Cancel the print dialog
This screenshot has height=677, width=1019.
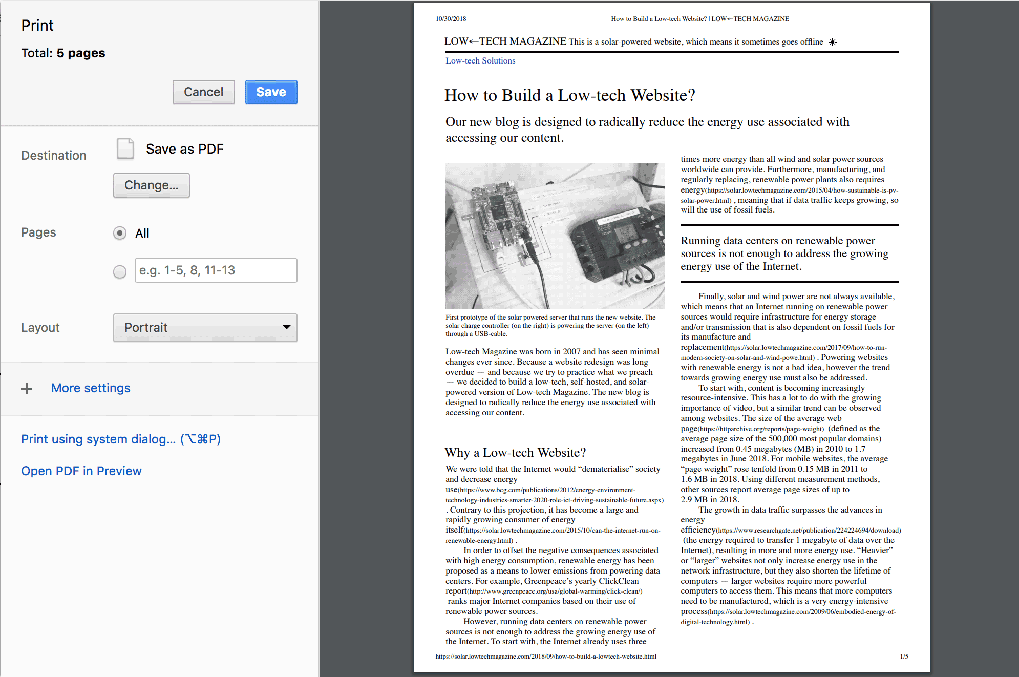(x=203, y=92)
